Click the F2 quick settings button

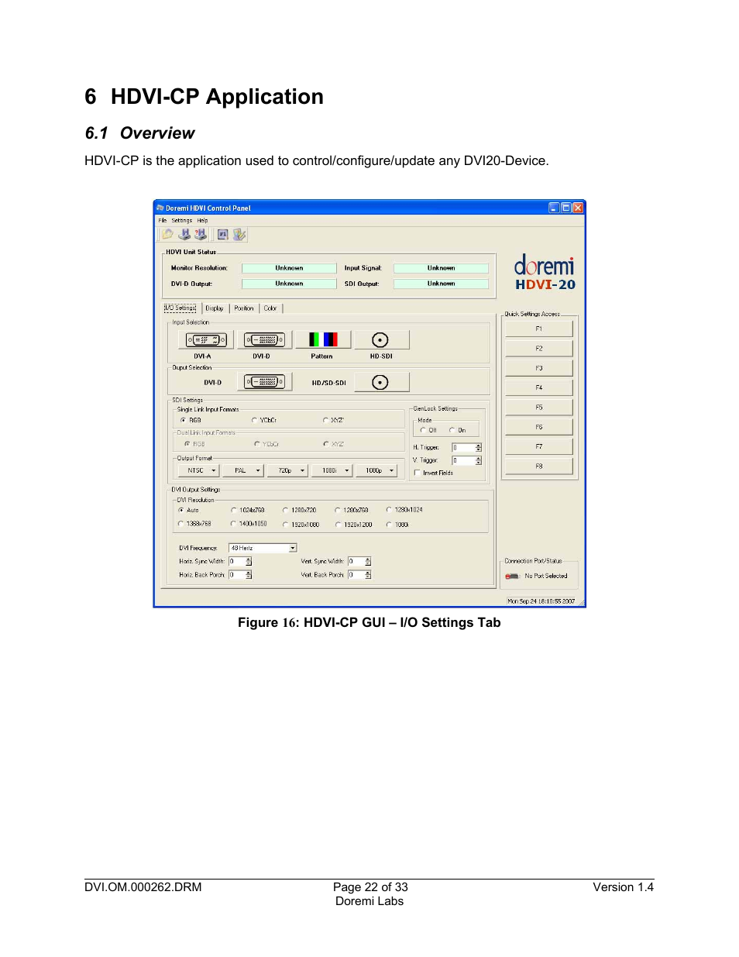(539, 349)
